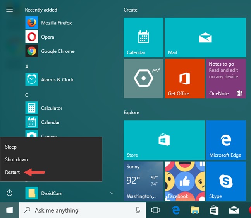Open the Mail tile
This screenshot has width=251, height=218.
point(205,37)
